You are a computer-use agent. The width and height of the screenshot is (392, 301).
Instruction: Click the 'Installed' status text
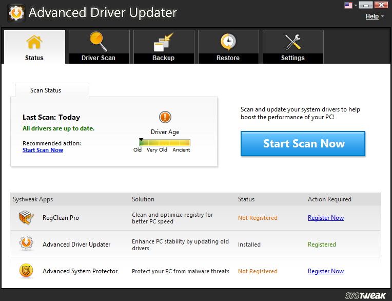[x=249, y=244]
